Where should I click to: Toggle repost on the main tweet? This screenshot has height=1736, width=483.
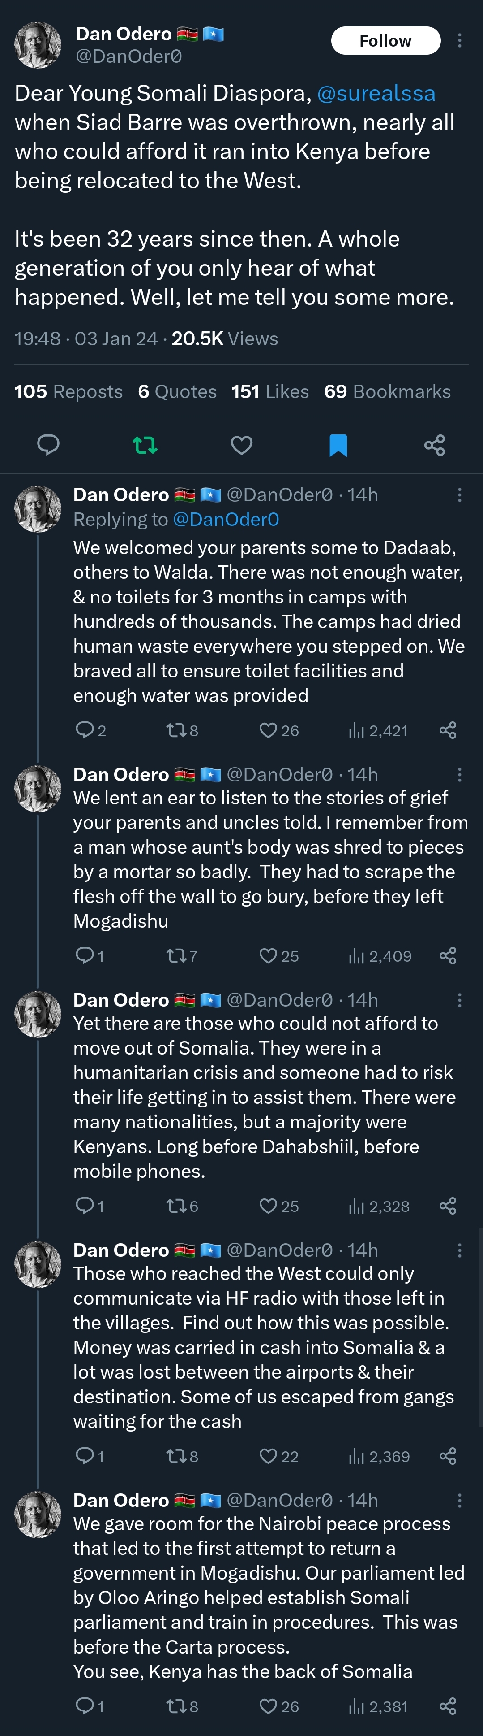point(145,445)
